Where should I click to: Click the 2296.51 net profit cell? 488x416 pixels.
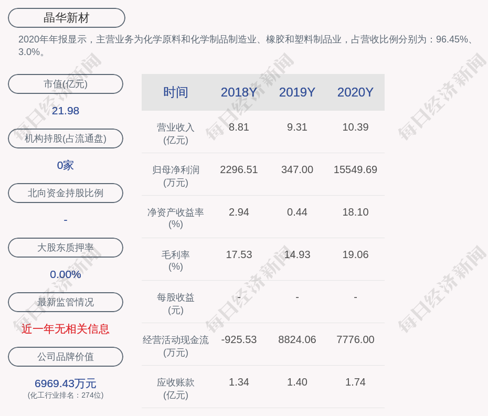[x=239, y=169]
